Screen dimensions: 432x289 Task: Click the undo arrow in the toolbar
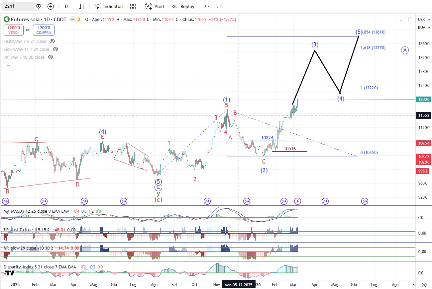click(x=207, y=6)
